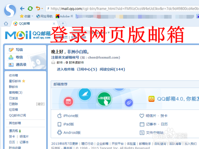Image resolution: width=199 pixels, height=149 pixels.
Task: Click the green refresh icon
Action: point(30,9)
